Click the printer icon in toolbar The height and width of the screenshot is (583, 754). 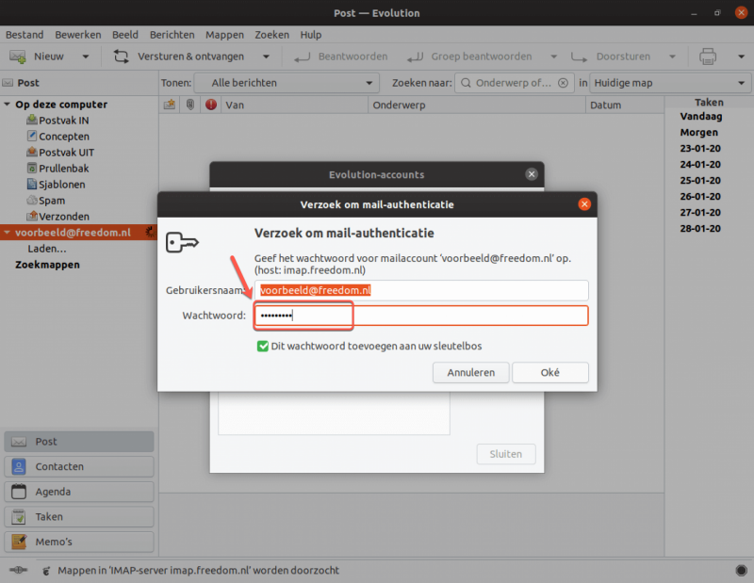click(708, 57)
